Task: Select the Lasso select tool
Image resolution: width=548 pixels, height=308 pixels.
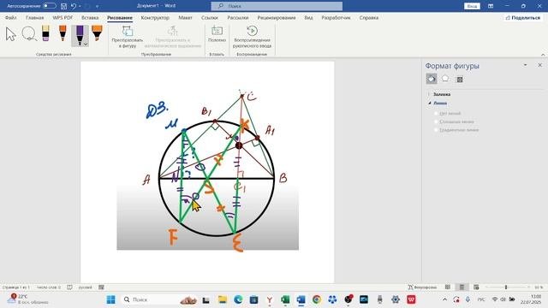Action: pyautogui.click(x=29, y=34)
